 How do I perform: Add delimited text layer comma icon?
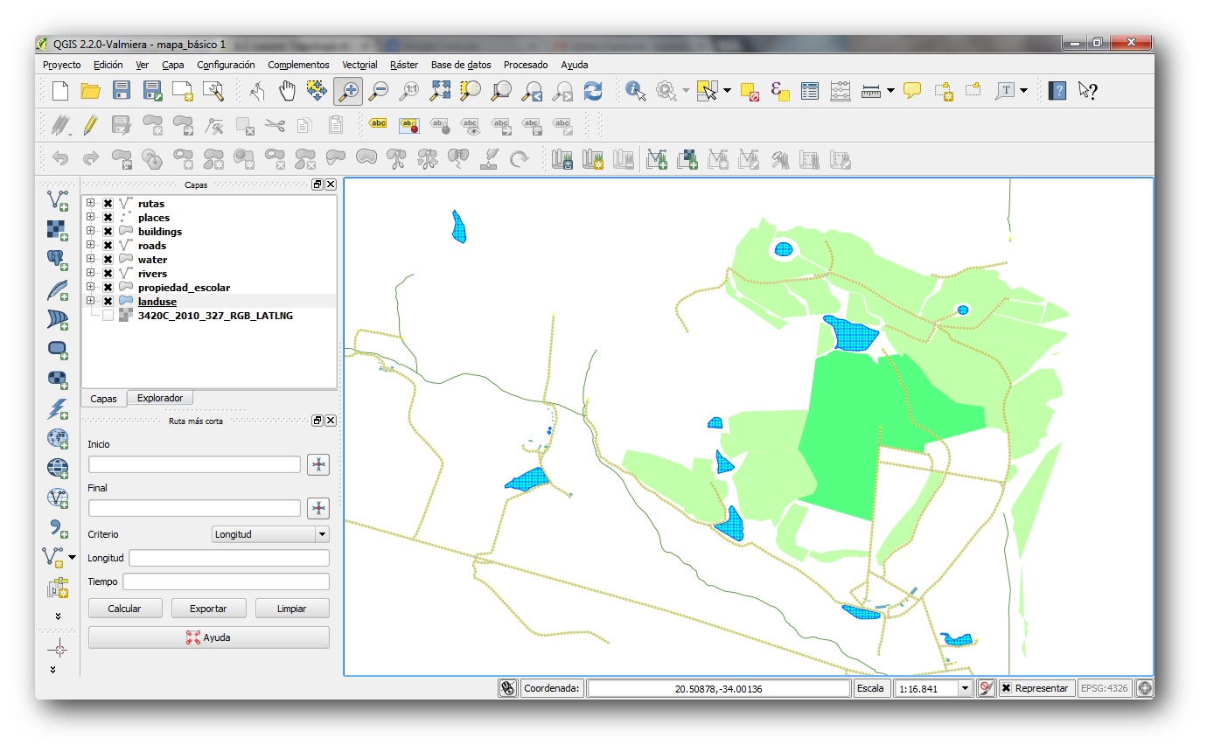click(x=58, y=527)
